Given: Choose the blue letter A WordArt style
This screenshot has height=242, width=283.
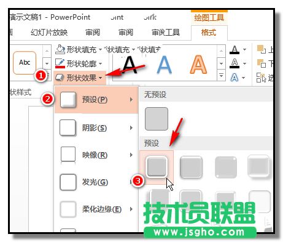Looking at the screenshot, I should tap(165, 65).
